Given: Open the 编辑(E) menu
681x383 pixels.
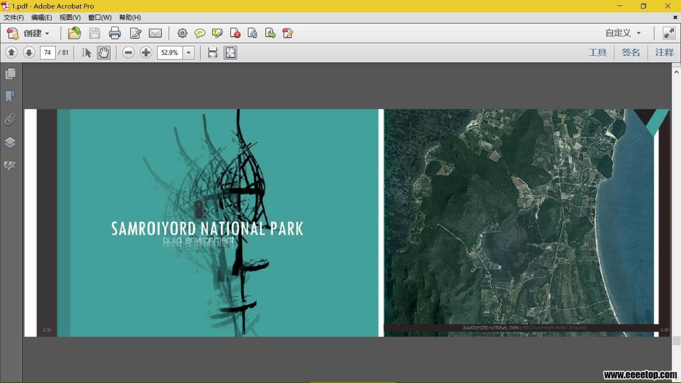Looking at the screenshot, I should click(41, 17).
